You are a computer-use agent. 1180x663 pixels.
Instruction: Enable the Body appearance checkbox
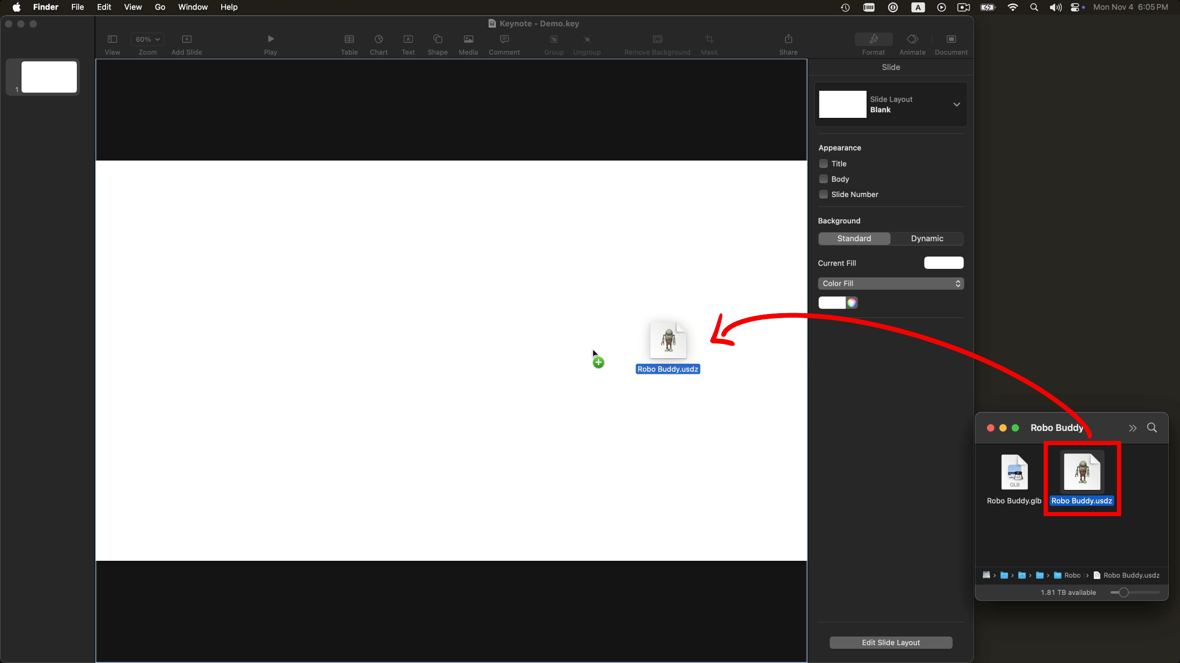(822, 179)
